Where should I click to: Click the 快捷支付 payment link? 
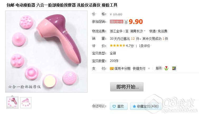pyautogui.click(x=139, y=68)
